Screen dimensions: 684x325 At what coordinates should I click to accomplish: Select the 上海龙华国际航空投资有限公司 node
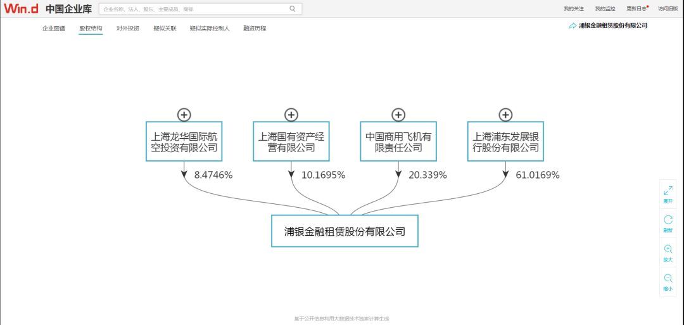[x=184, y=141]
